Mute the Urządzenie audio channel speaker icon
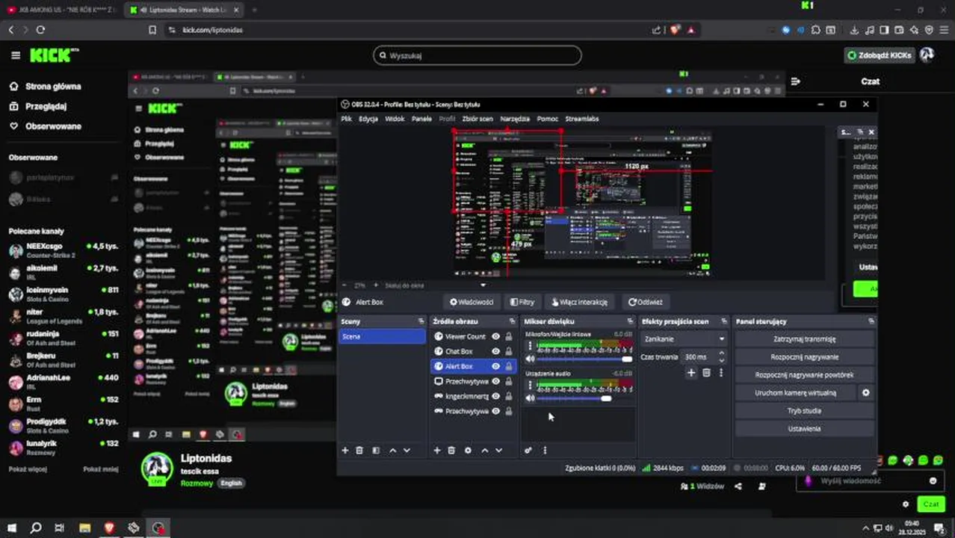This screenshot has height=538, width=955. point(531,398)
